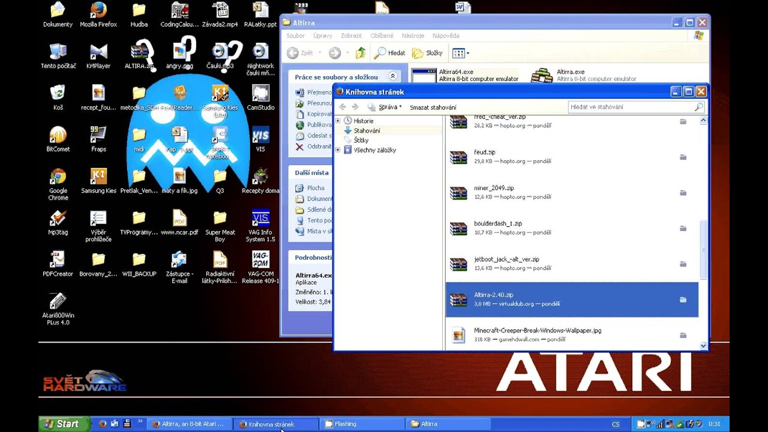Open the PDFCreator desktop icon
The image size is (768, 432).
(58, 263)
